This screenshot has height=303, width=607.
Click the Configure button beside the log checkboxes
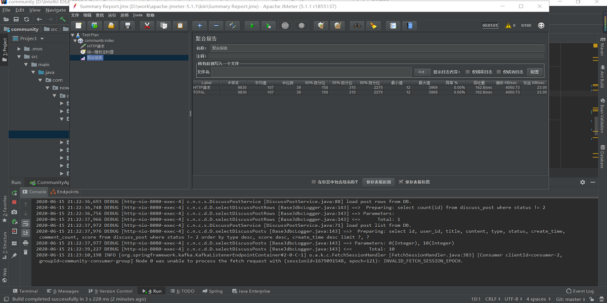(x=535, y=72)
